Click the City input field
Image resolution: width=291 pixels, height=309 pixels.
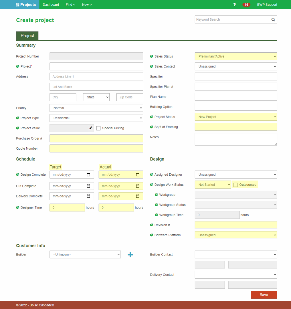[x=63, y=97]
